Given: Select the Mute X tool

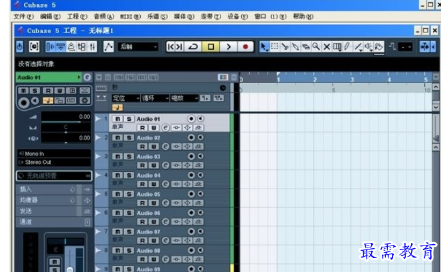Looking at the screenshot, I should pyautogui.click(x=327, y=46).
